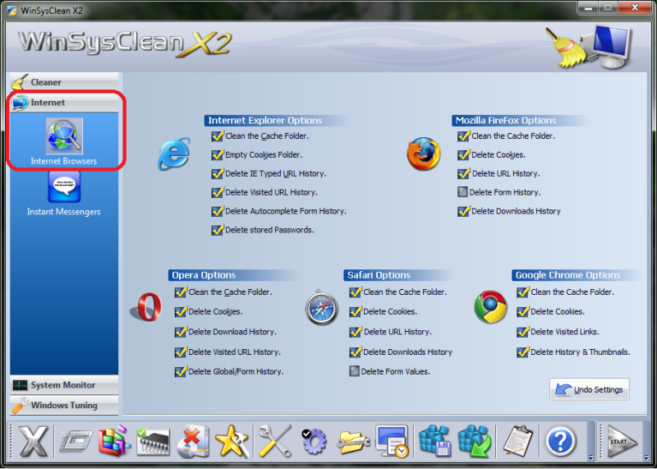Uncheck Firefox Delete Downloads History

(463, 211)
